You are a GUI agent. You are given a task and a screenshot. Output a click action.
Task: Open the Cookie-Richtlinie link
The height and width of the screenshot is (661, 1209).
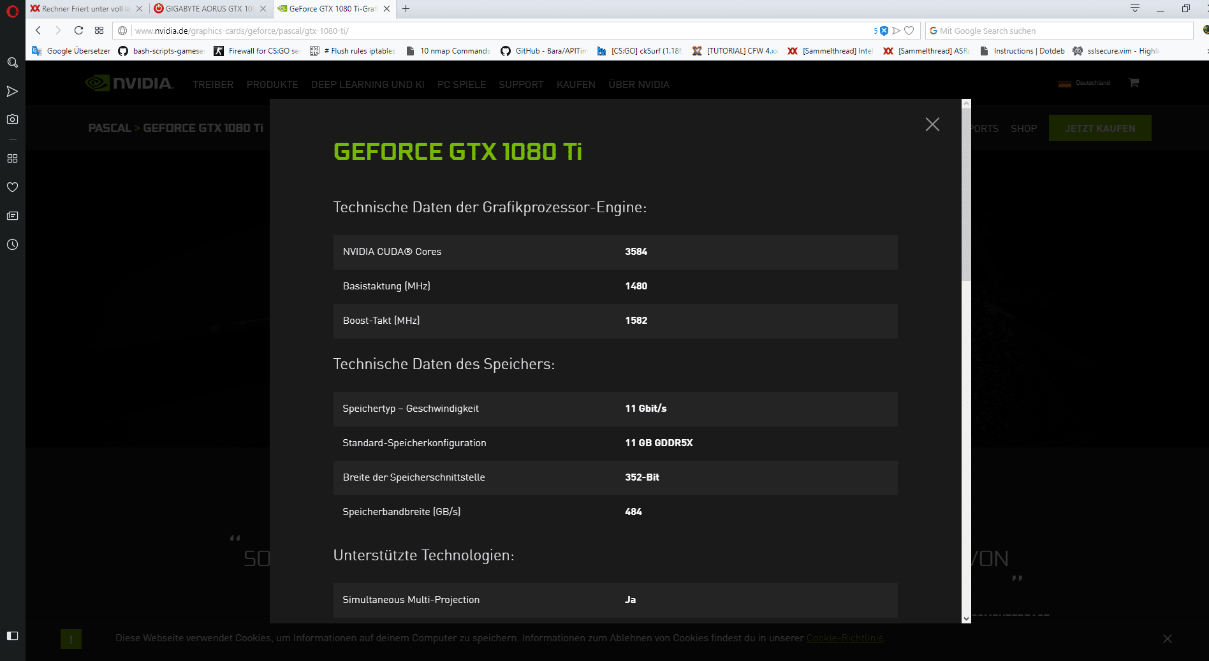tap(845, 638)
